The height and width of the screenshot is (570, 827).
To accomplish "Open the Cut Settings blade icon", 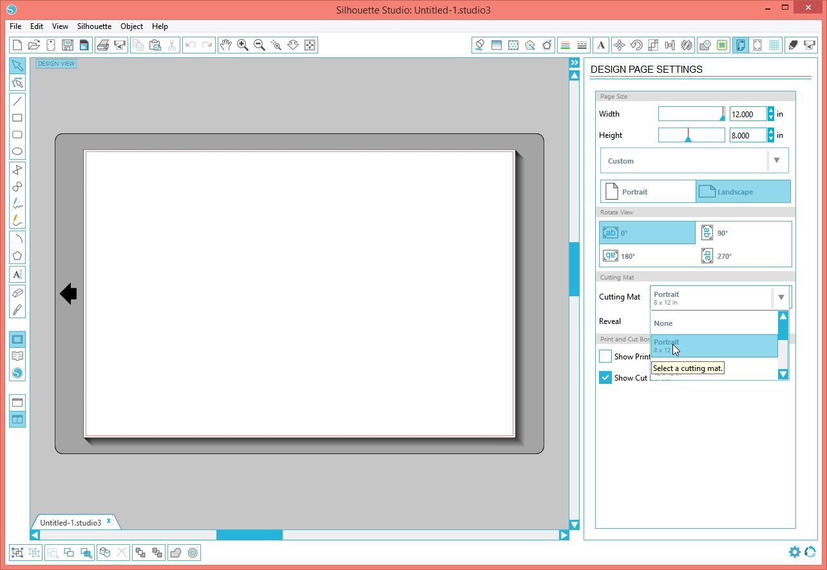I will tap(793, 45).
